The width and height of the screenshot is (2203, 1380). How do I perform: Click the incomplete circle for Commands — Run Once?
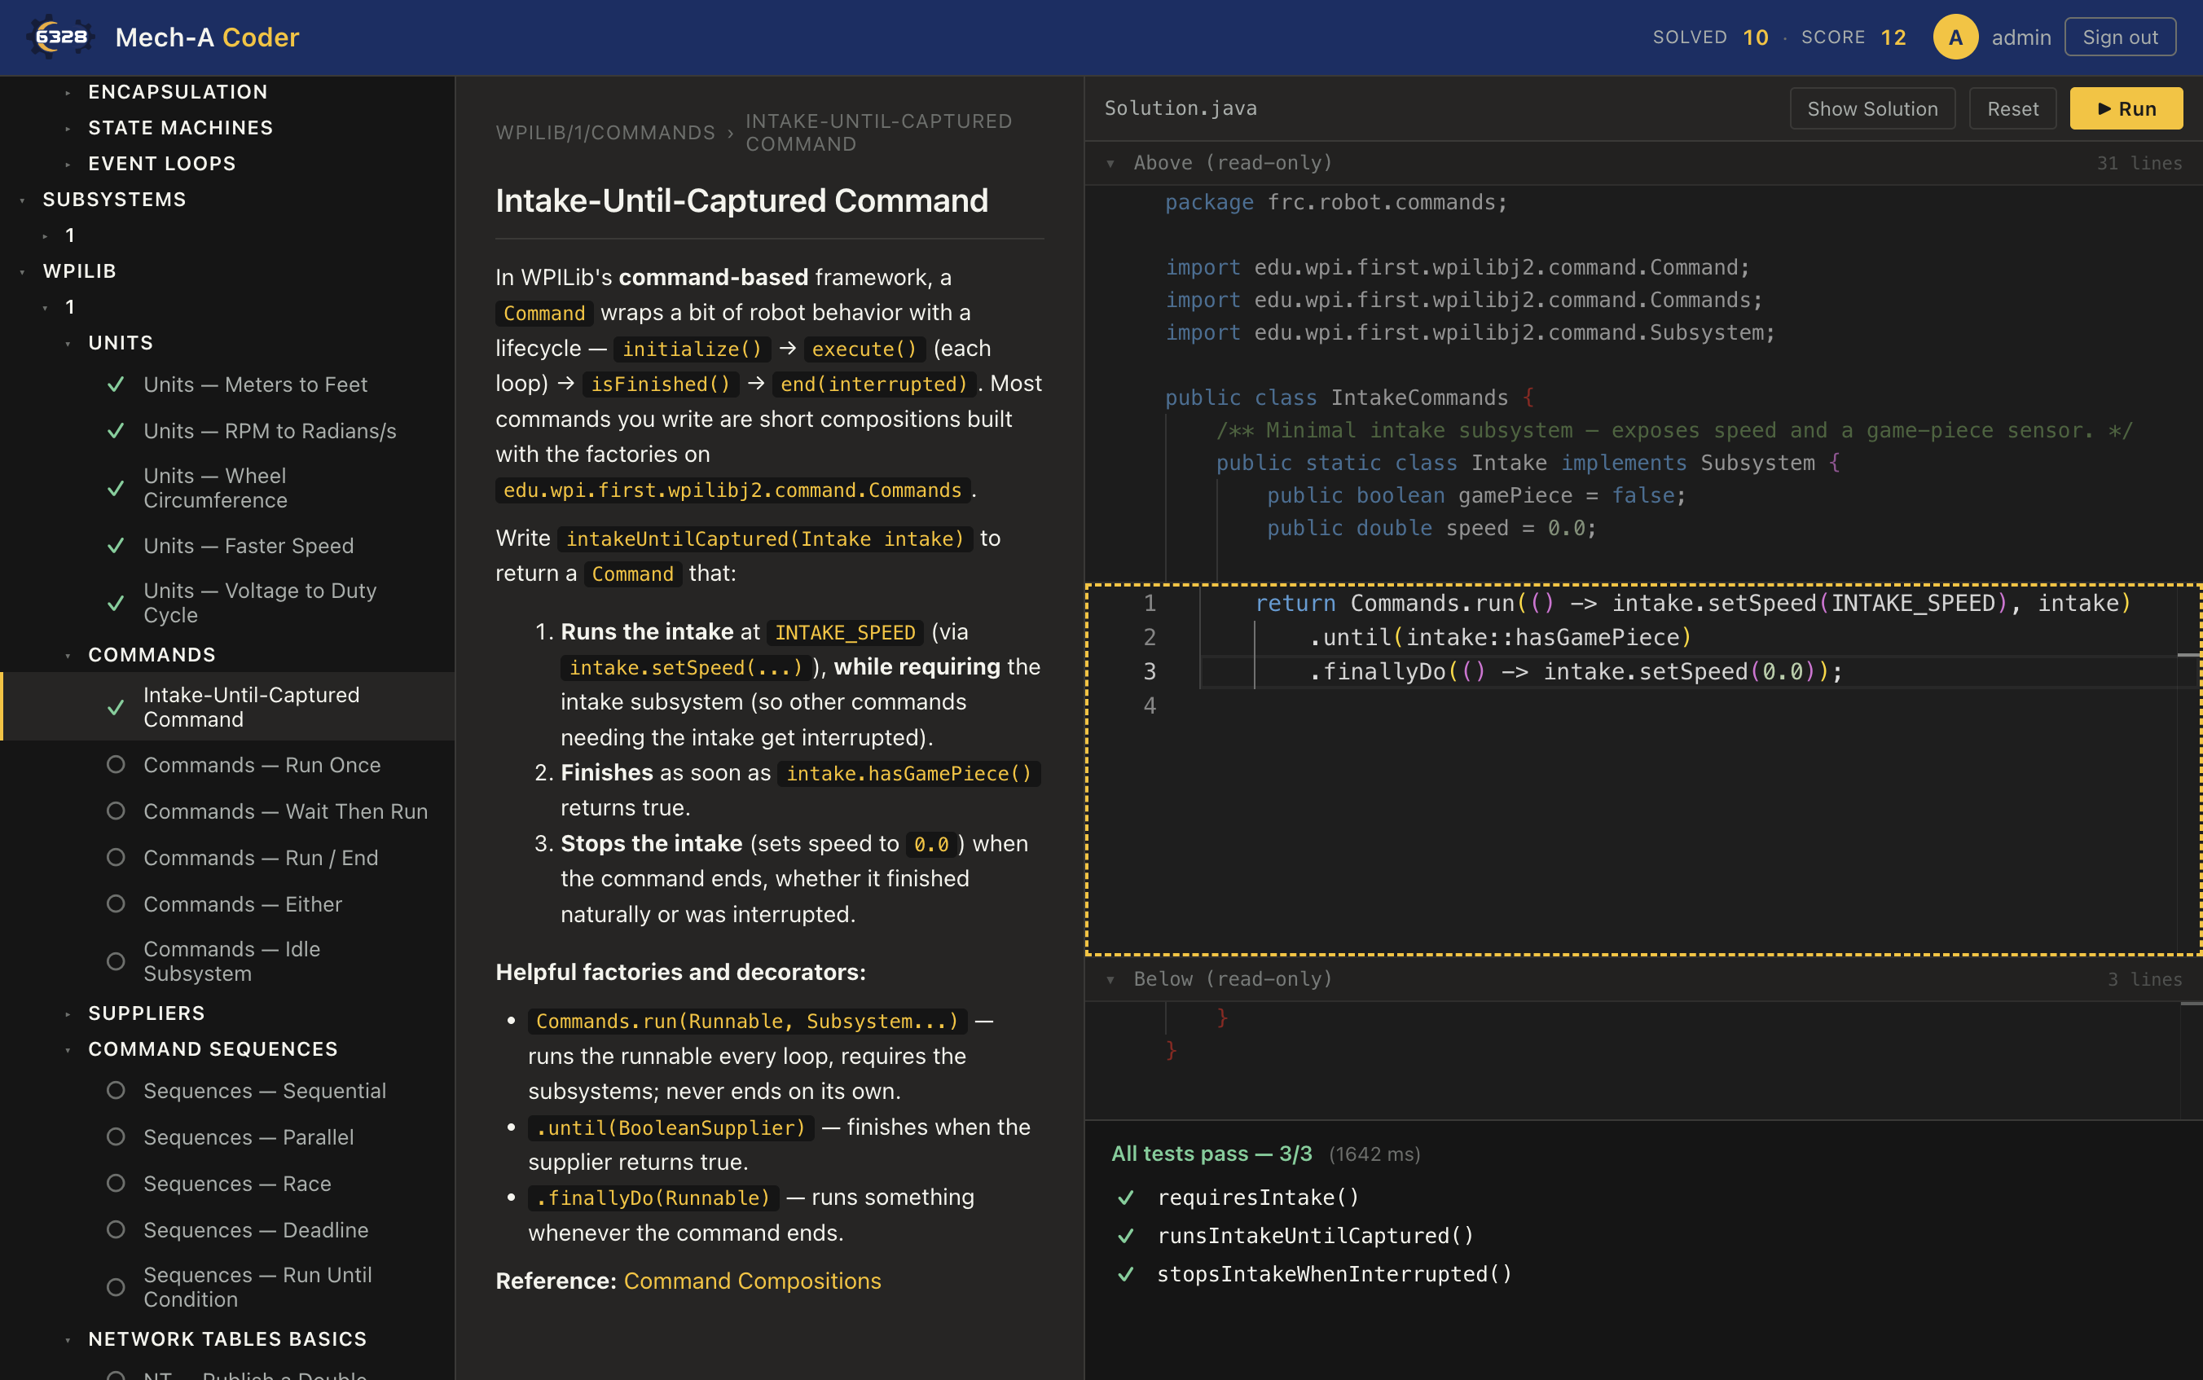coord(116,765)
